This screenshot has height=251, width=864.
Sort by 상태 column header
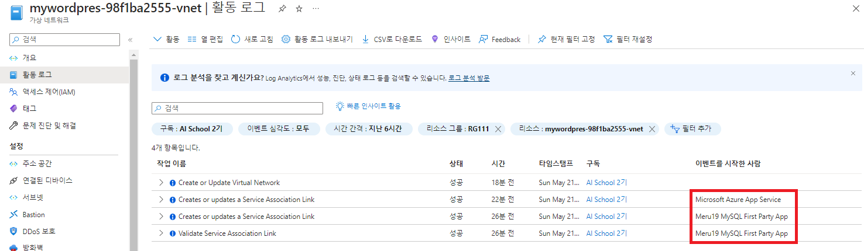pyautogui.click(x=456, y=163)
